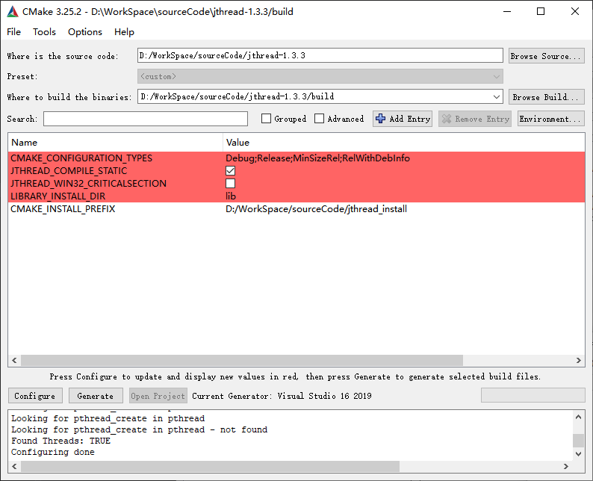Viewport: 593px width, 481px height.
Task: Click left arrow of variable table scrollbar
Action: coord(14,360)
